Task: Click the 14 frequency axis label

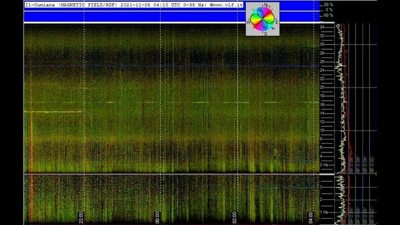Action: pyautogui.click(x=322, y=113)
